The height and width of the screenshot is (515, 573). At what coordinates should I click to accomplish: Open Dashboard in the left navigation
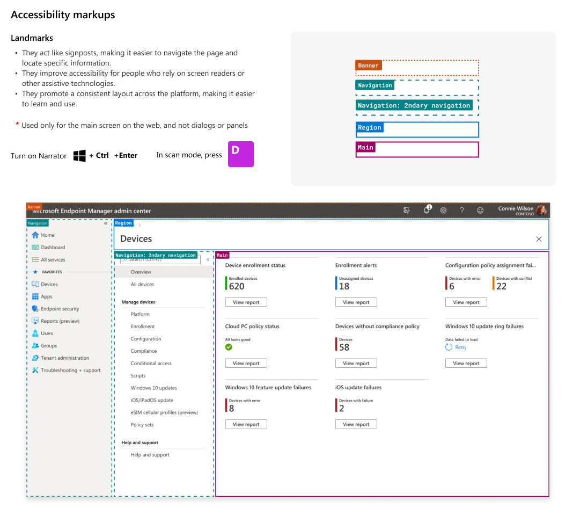[x=53, y=247]
